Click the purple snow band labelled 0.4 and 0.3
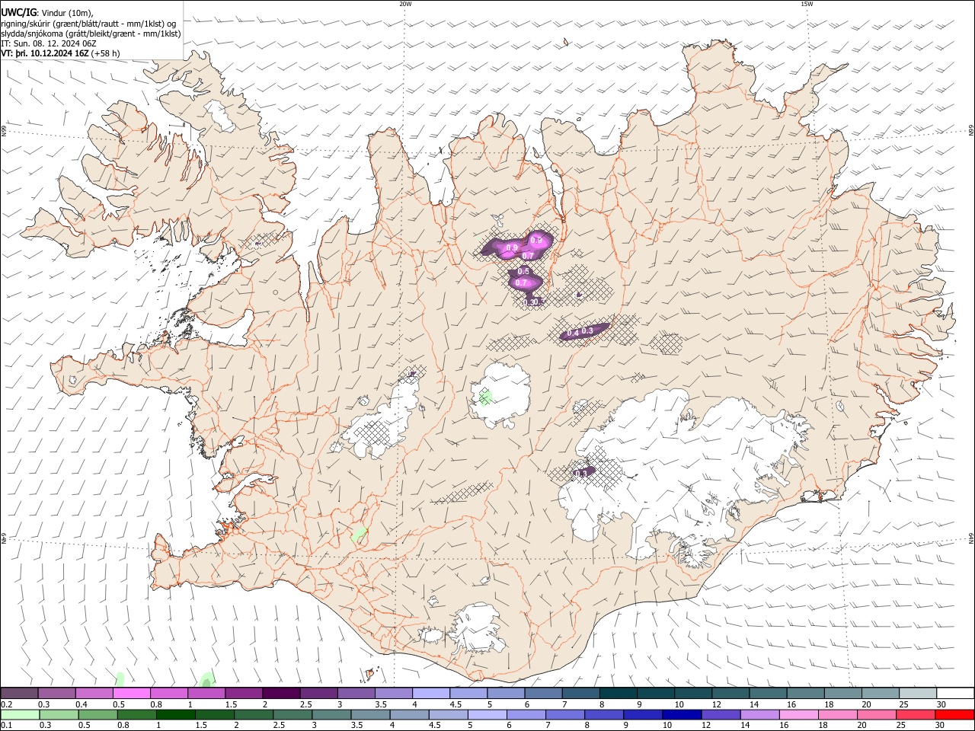The image size is (975, 731). [584, 331]
